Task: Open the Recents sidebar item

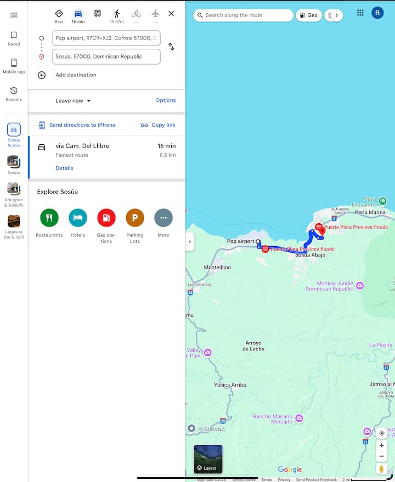Action: pyautogui.click(x=14, y=94)
